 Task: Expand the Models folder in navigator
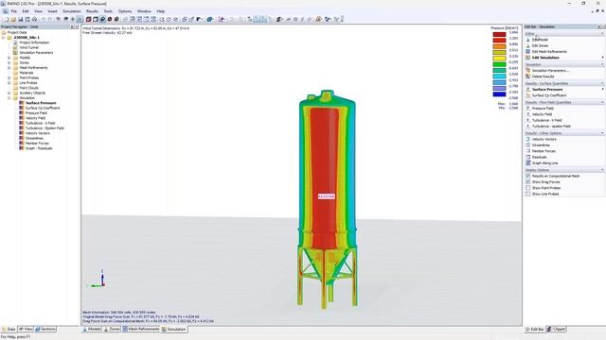9,58
